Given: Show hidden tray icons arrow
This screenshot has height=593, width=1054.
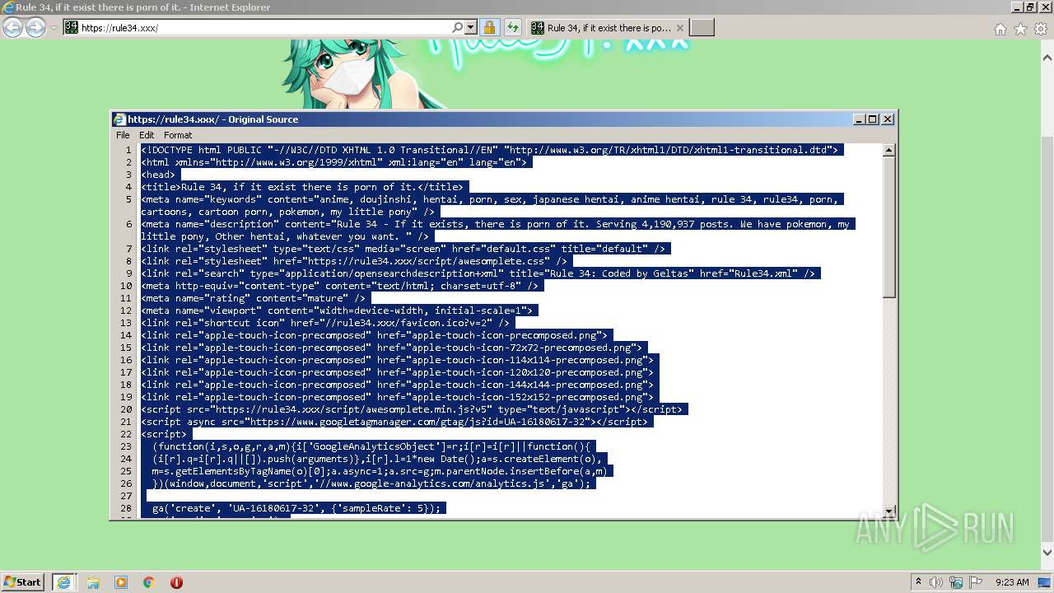Looking at the screenshot, I should [x=918, y=582].
